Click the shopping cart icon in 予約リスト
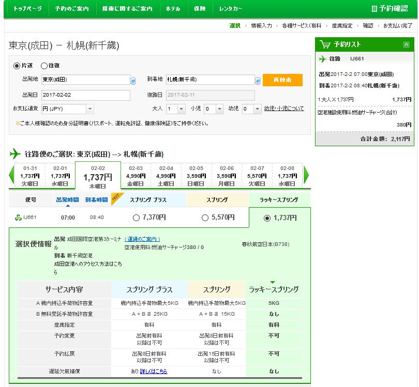This screenshot has width=419, height=387. [x=325, y=44]
